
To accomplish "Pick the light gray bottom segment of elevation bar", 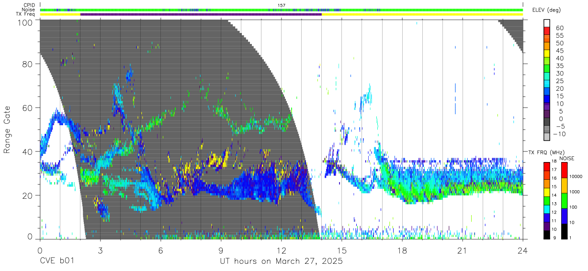I will [547, 136].
